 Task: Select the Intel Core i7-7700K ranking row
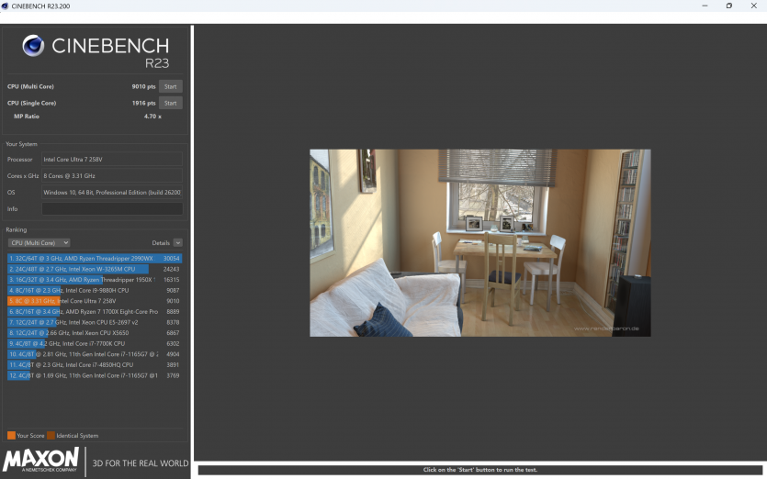pyautogui.click(x=94, y=343)
